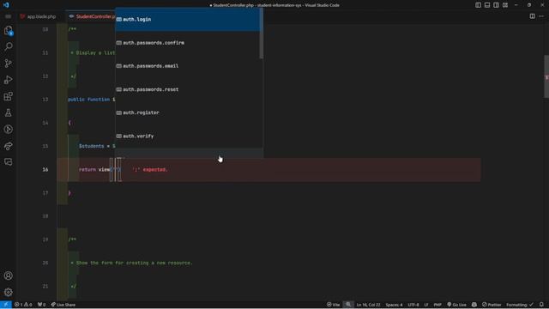Screen dimensions: 549x309
Task: Click the Formatting checkmark status item
Action: coord(520,305)
